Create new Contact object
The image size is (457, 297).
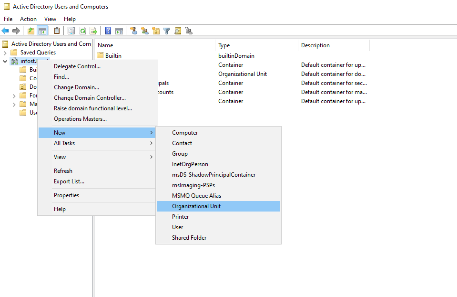(219, 143)
